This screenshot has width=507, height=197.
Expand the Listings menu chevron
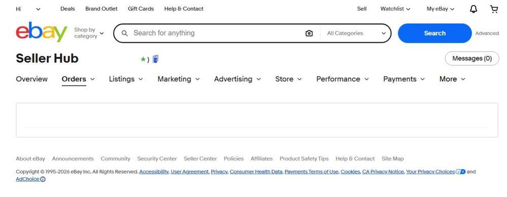(141, 79)
